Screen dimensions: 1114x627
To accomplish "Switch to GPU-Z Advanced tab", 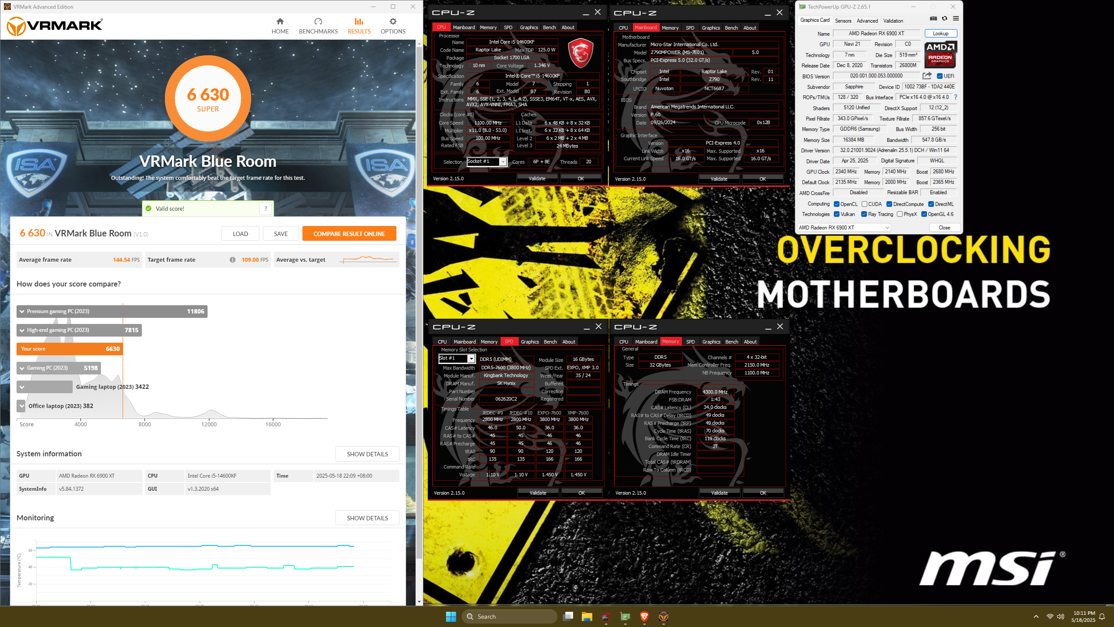I will 867,20.
